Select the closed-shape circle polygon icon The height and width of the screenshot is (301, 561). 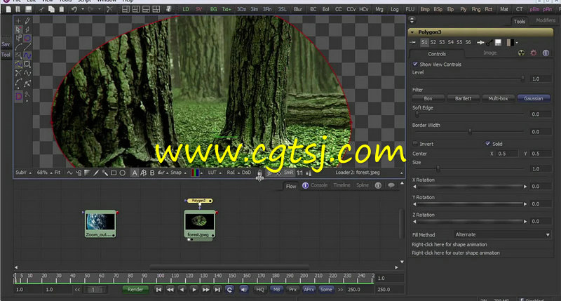pos(27,39)
